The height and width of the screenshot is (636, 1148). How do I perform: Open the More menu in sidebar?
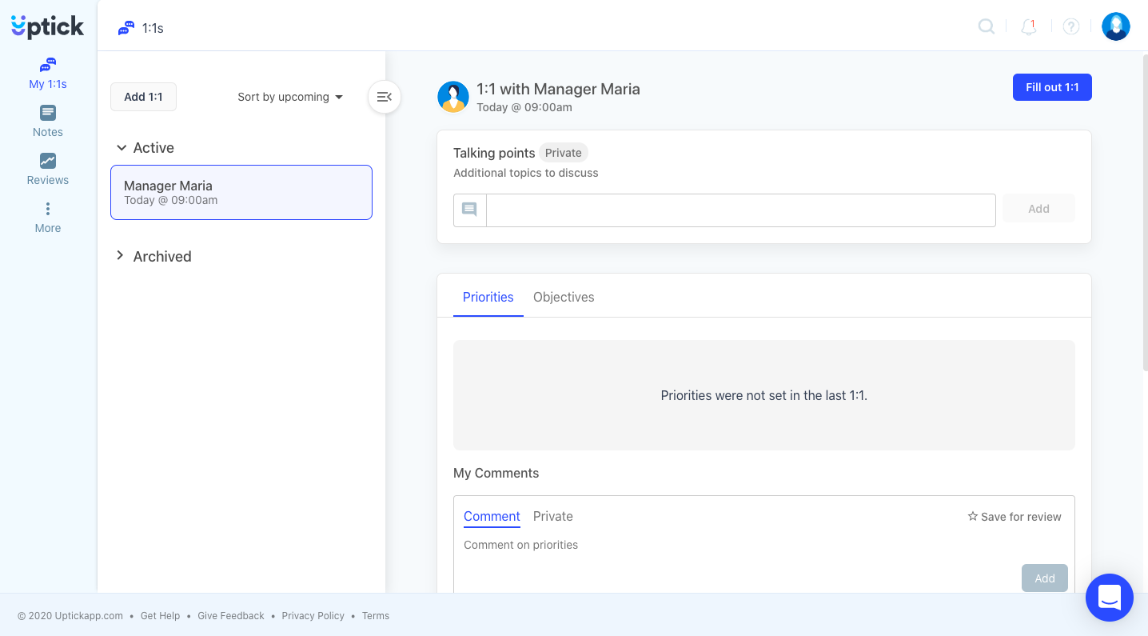point(48,218)
